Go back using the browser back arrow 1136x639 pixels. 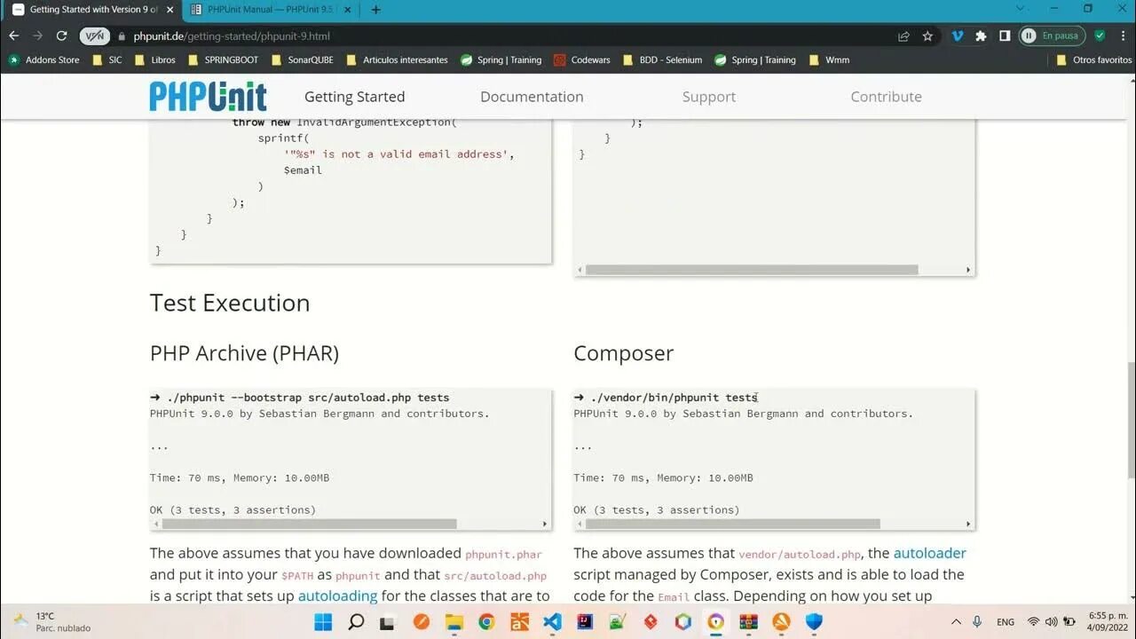coord(13,35)
